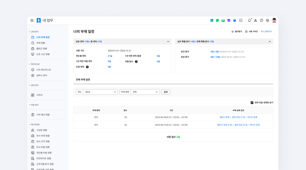Image resolution: width=306 pixels, height=170 pixels.
Task: Open 사용 가이드 usage guide text
Action: click(x=253, y=32)
